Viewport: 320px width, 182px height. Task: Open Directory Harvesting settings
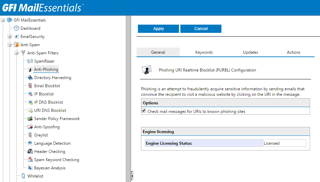pos(53,78)
